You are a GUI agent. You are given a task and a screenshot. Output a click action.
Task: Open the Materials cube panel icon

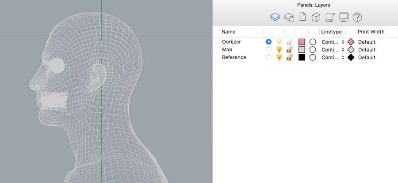coord(316,17)
